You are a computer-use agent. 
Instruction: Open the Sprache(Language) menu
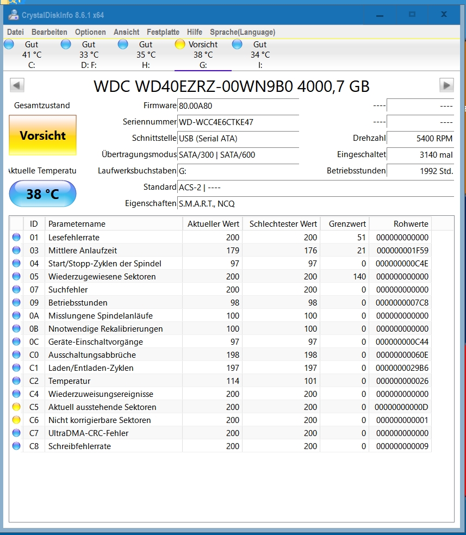243,32
